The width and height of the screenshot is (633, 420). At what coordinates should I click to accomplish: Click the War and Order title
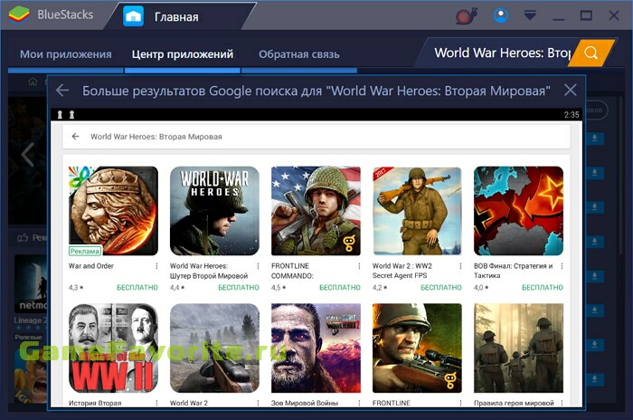click(91, 266)
